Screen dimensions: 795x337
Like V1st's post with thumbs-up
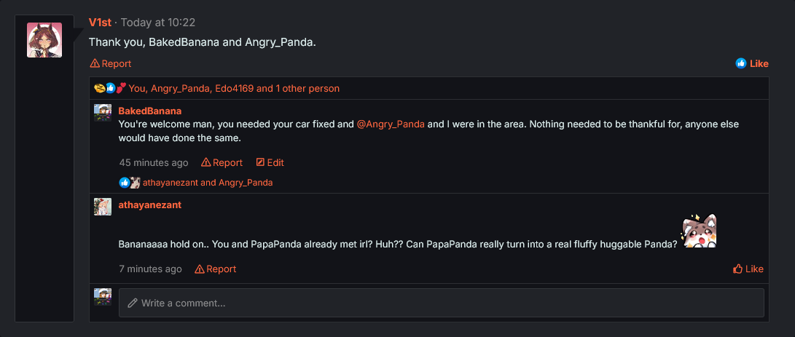click(x=752, y=63)
